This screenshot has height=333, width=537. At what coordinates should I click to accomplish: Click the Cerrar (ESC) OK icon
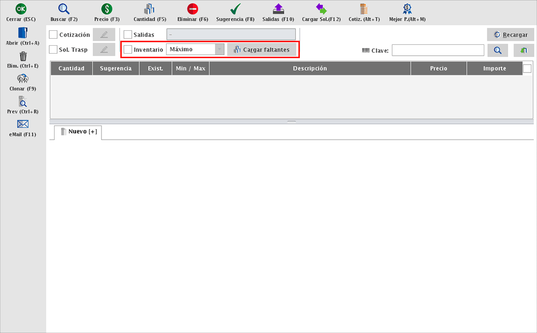coord(21,9)
